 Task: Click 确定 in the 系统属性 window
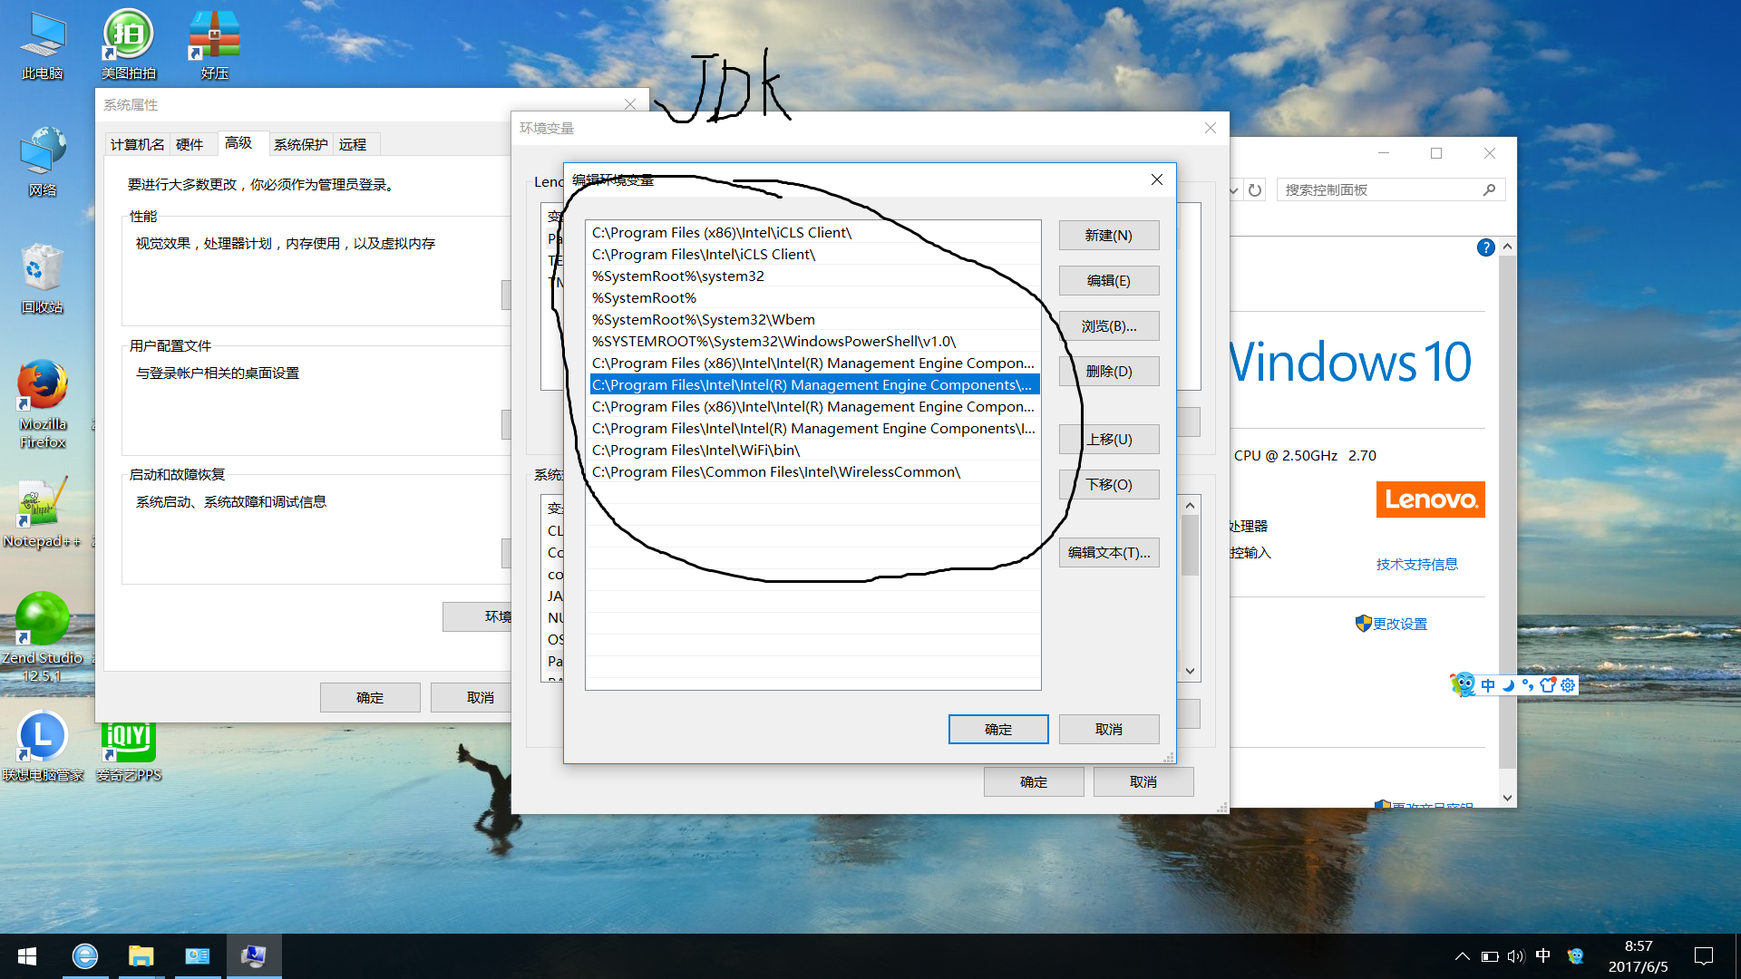point(370,698)
